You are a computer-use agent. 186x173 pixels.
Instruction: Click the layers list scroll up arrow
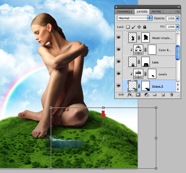178,84
